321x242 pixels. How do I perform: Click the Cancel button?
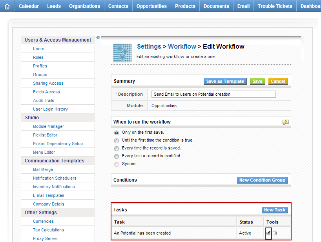coord(278,81)
